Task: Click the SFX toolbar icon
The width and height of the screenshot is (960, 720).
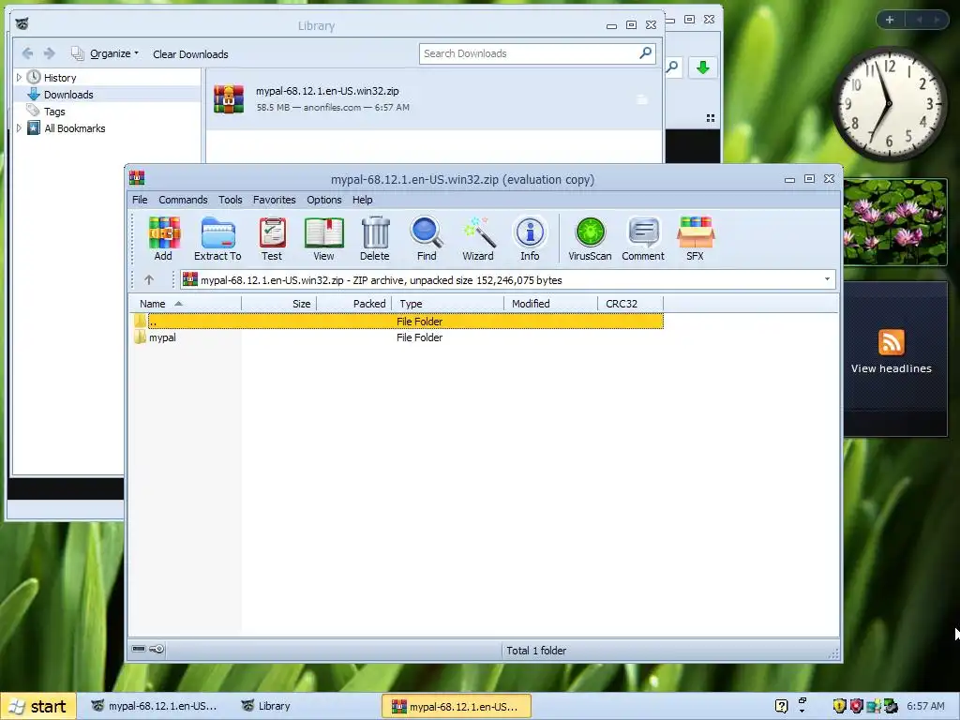Action: (x=695, y=239)
